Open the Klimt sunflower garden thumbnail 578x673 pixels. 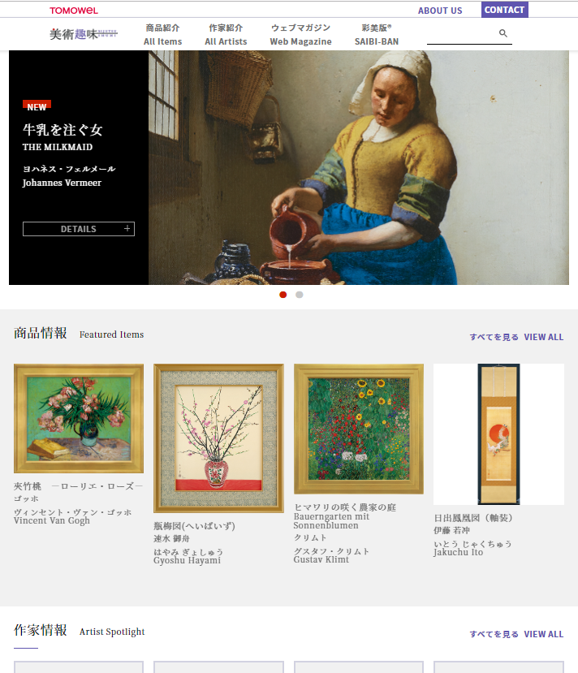(359, 429)
